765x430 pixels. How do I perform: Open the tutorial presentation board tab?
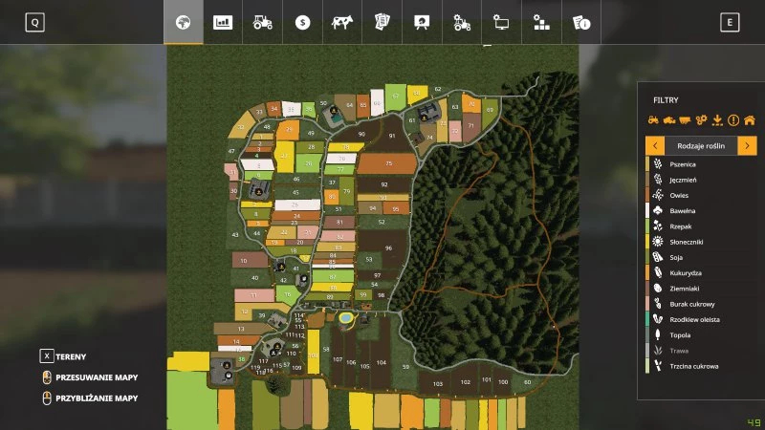pyautogui.click(x=422, y=22)
